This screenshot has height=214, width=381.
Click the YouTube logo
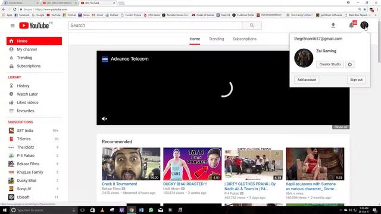[x=34, y=26]
